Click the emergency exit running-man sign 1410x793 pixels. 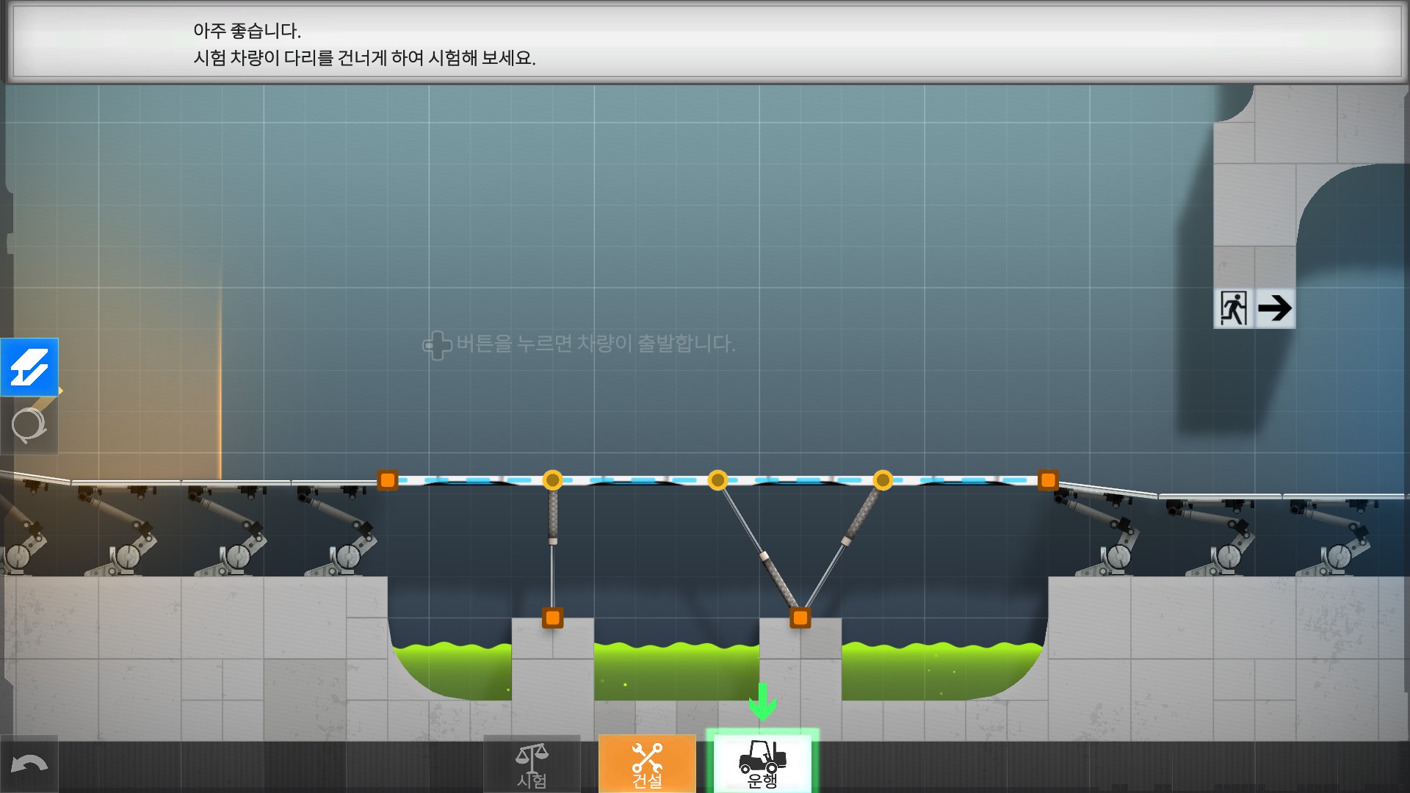(x=1234, y=308)
